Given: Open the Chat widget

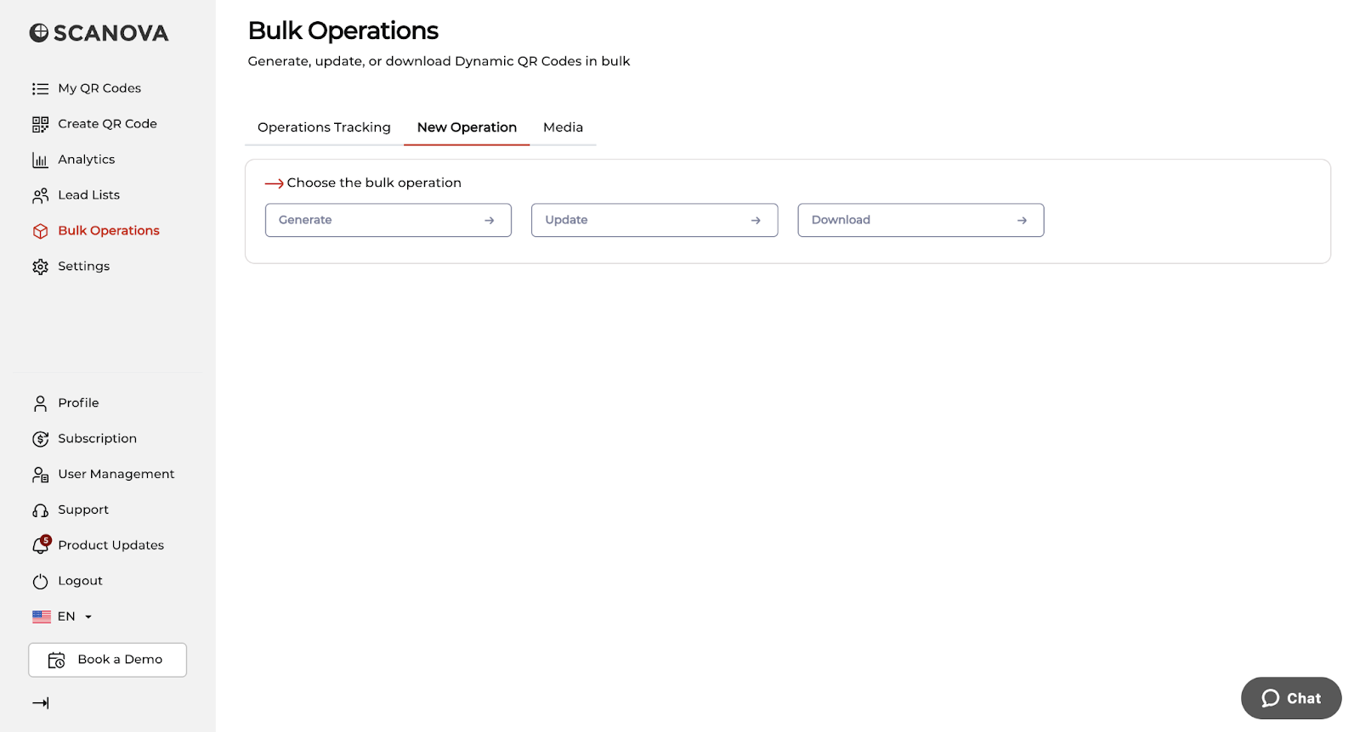Looking at the screenshot, I should [x=1291, y=698].
